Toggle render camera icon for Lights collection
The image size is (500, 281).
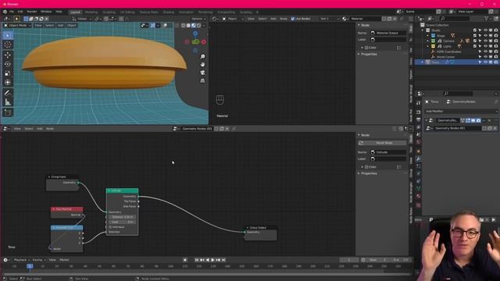tap(496, 46)
